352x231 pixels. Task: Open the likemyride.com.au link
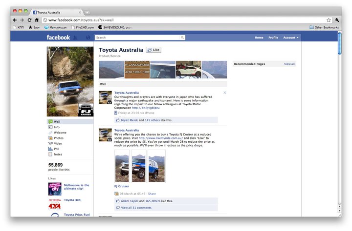pyautogui.click(x=161, y=138)
